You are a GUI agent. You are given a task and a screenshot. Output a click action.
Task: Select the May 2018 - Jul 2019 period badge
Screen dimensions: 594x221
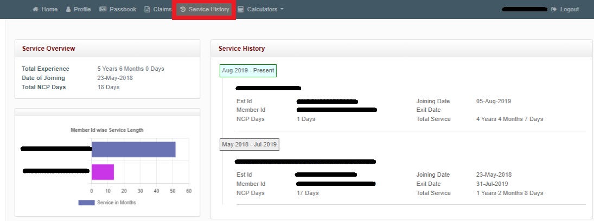coord(250,144)
